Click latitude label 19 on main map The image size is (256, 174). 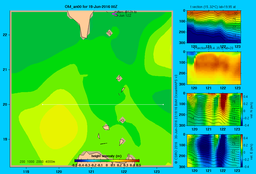pyautogui.click(x=5, y=139)
